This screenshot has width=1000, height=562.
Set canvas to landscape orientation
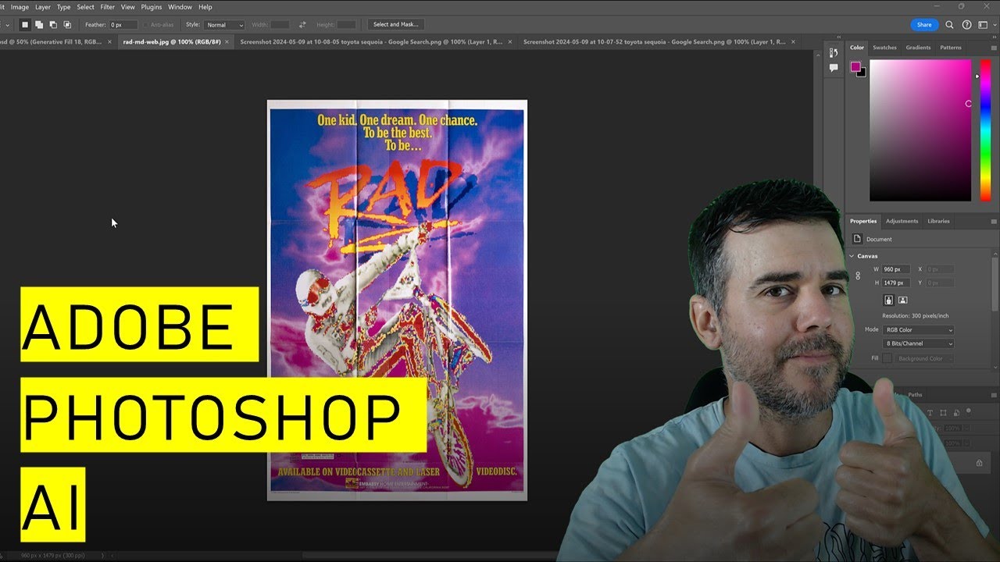tap(902, 300)
